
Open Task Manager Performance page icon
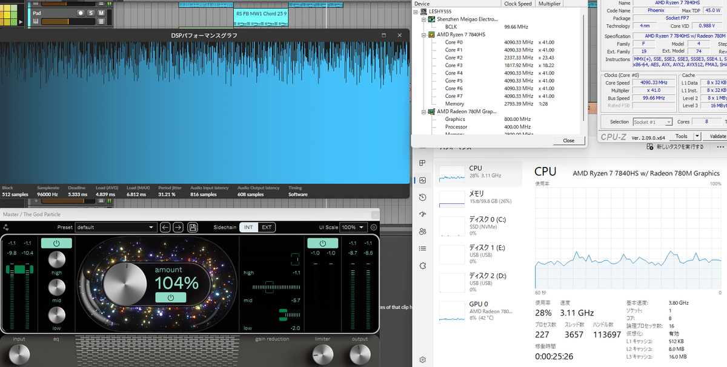click(x=422, y=180)
